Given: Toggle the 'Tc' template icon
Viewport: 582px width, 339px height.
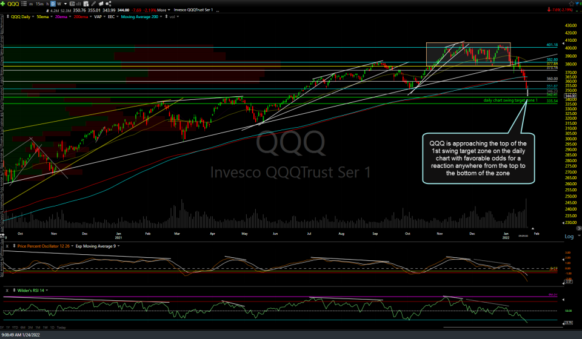Looking at the screenshot, I should coord(72,4).
